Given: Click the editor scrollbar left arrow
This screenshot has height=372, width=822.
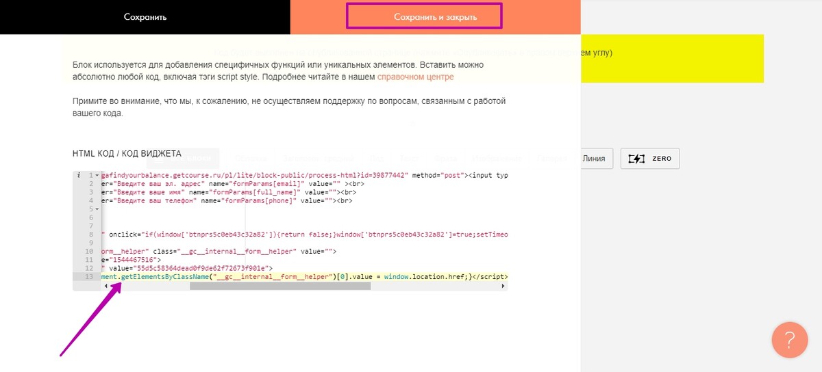Looking at the screenshot, I should coord(105,286).
